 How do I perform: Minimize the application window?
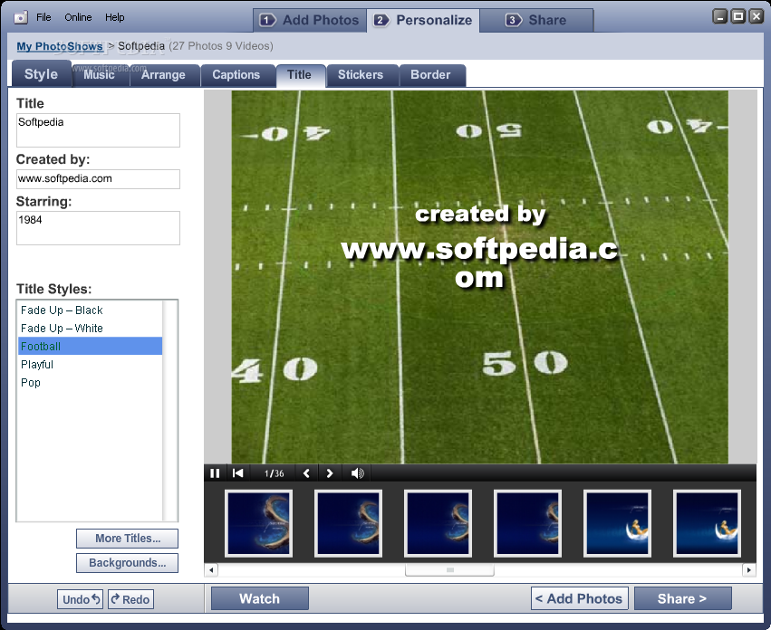720,16
